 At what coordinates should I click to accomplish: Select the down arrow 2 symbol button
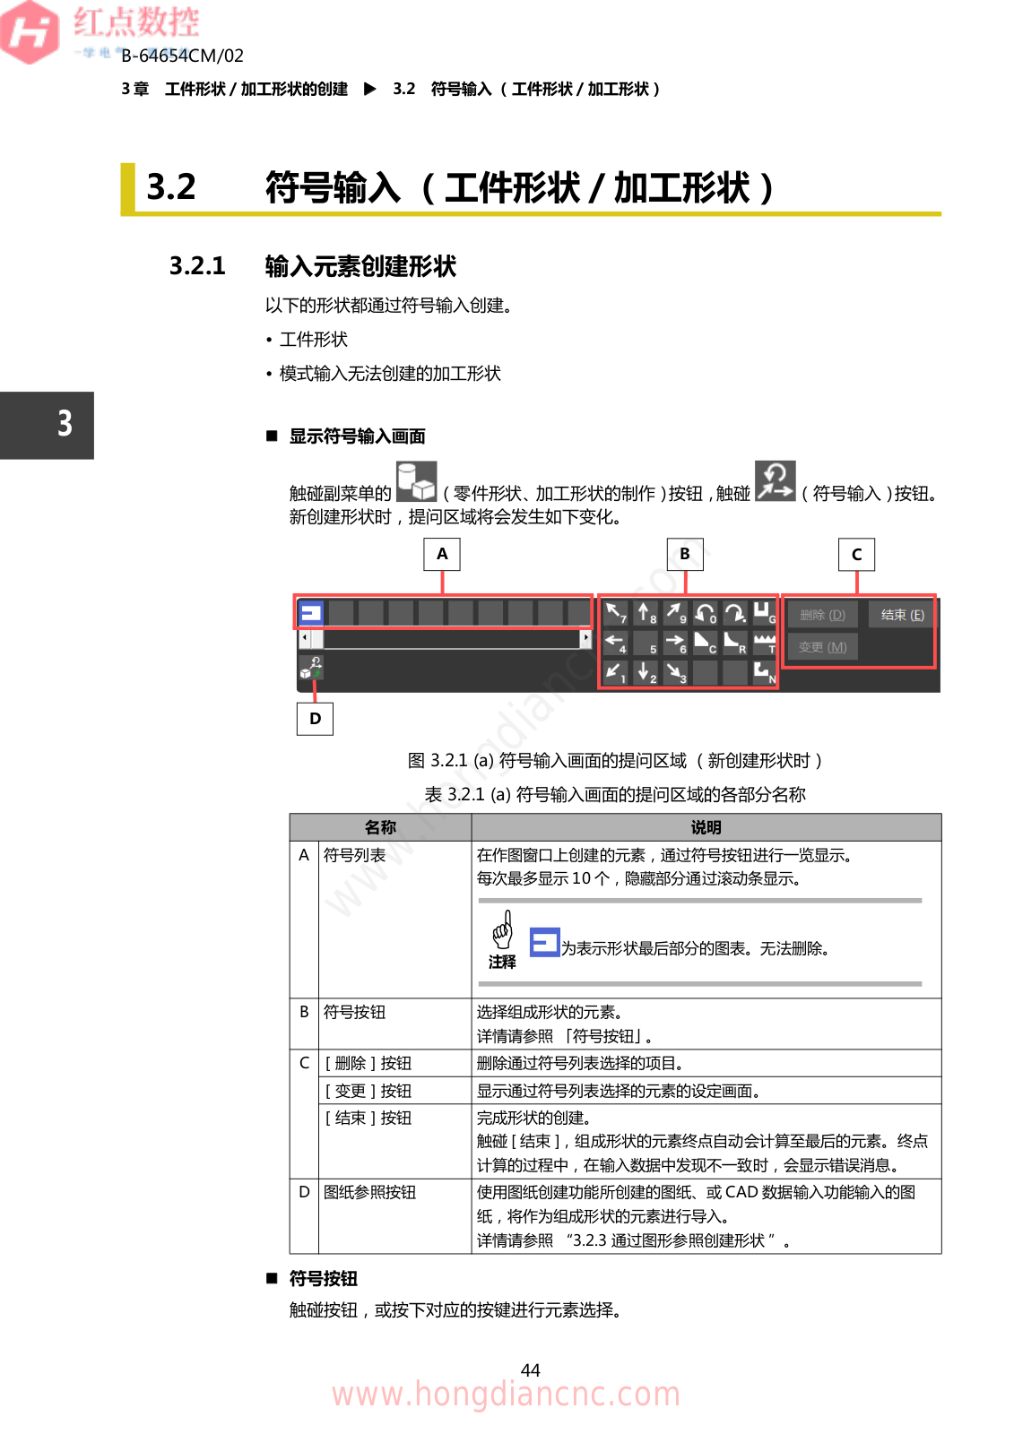click(x=646, y=672)
